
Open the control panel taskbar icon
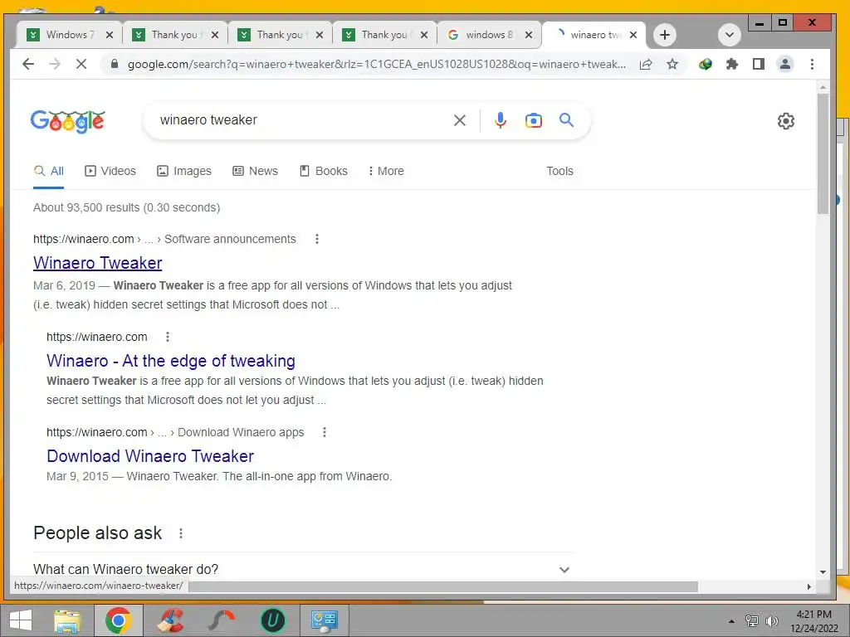click(325, 620)
